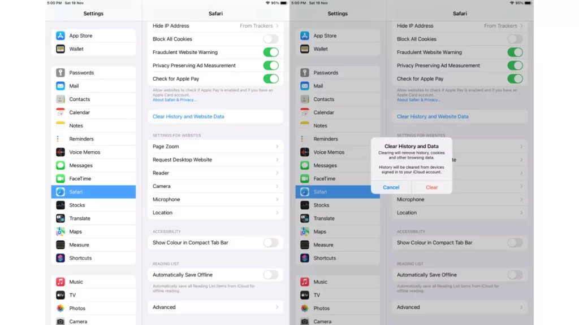579x325 pixels.
Task: Open Microphone chevron in dimmed right screen
Action: click(521, 200)
